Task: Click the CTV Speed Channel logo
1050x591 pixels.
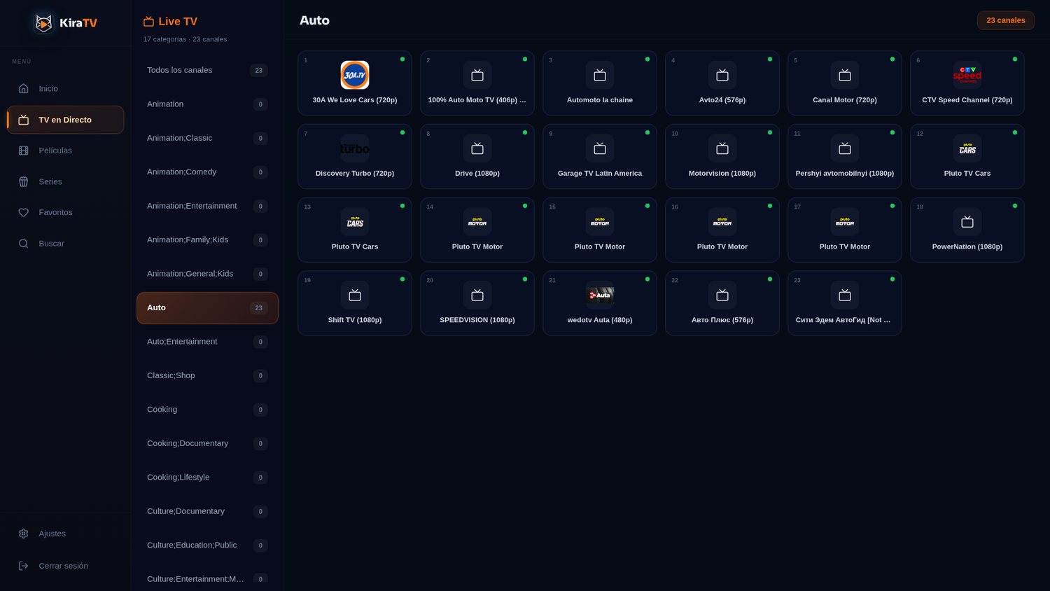Action: tap(967, 75)
